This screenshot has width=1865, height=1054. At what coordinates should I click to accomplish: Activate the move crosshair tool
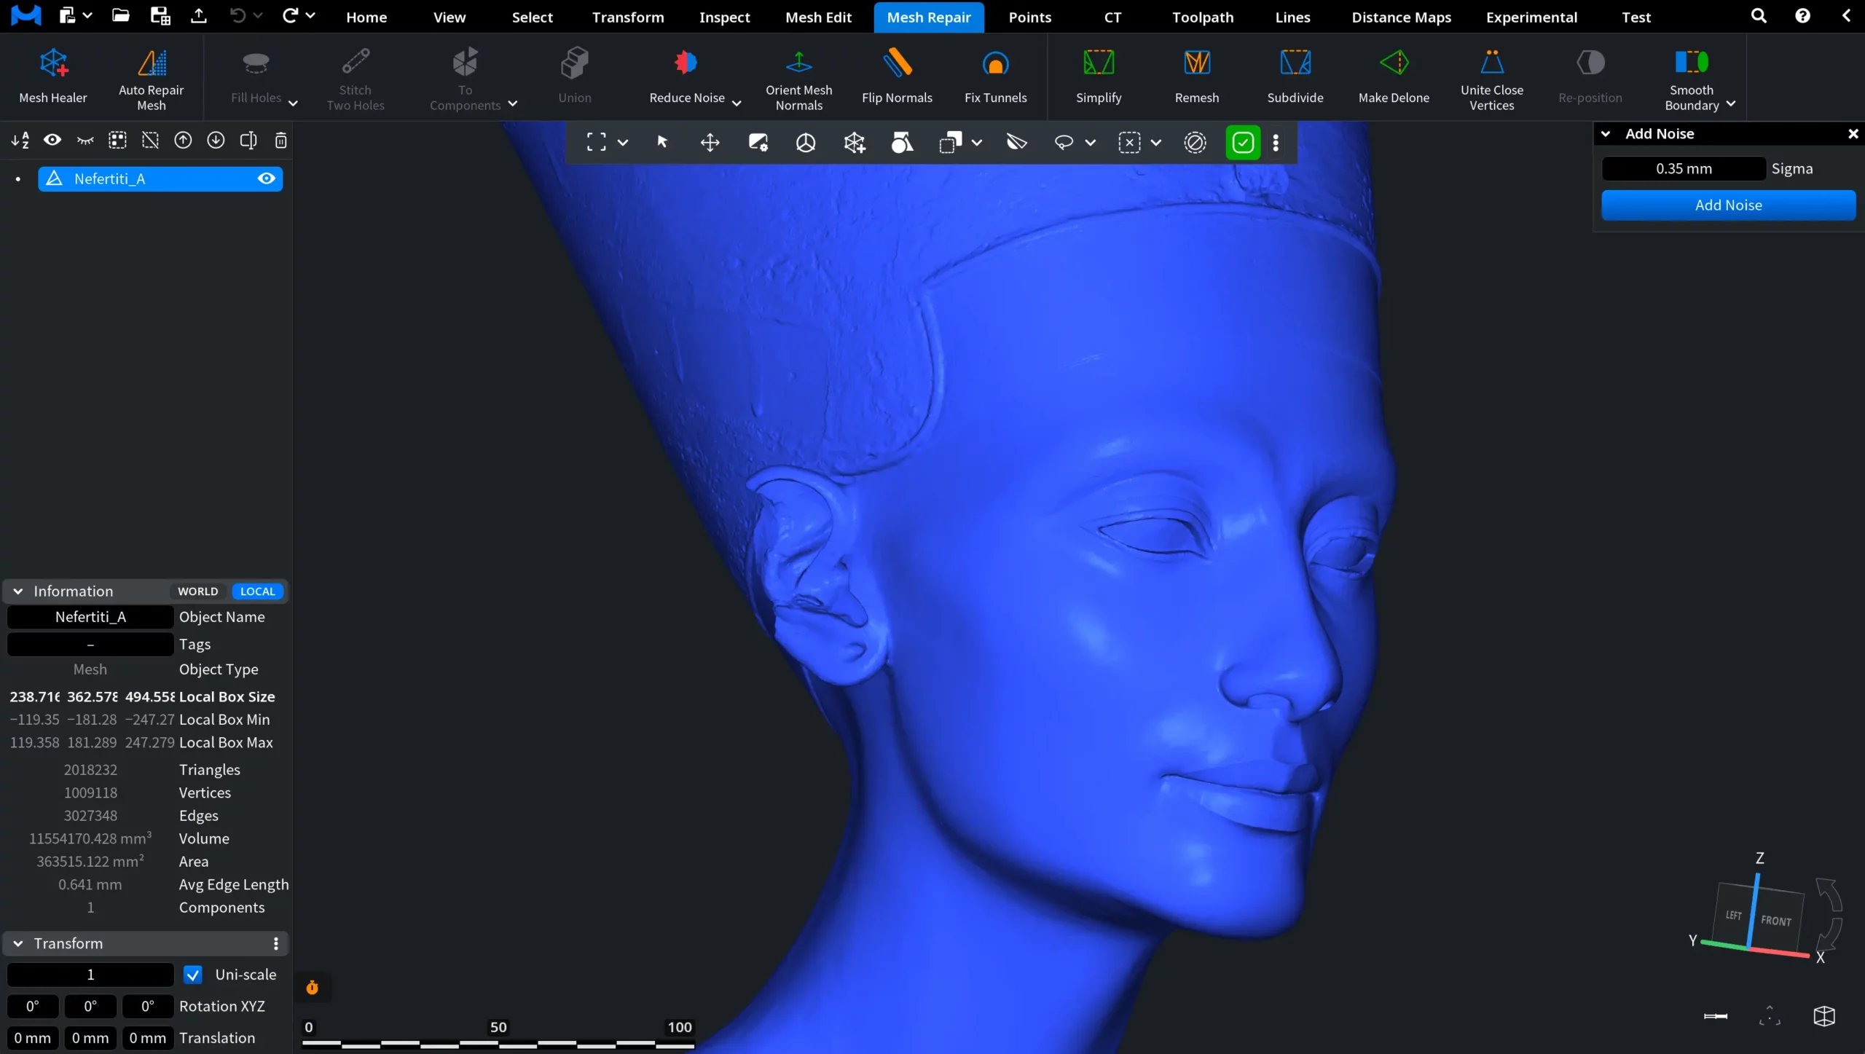point(710,143)
